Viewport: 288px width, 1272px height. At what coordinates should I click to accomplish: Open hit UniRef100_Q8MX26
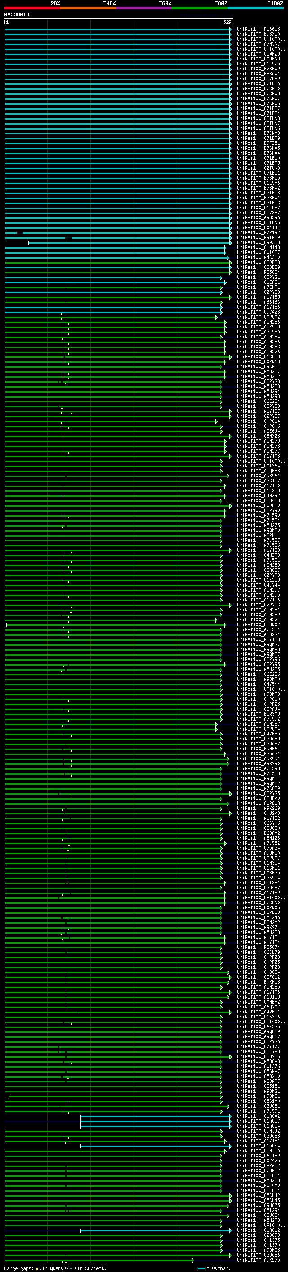[258, 436]
